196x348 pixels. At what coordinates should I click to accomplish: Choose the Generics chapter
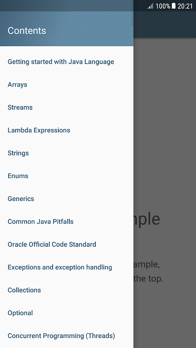(67, 199)
